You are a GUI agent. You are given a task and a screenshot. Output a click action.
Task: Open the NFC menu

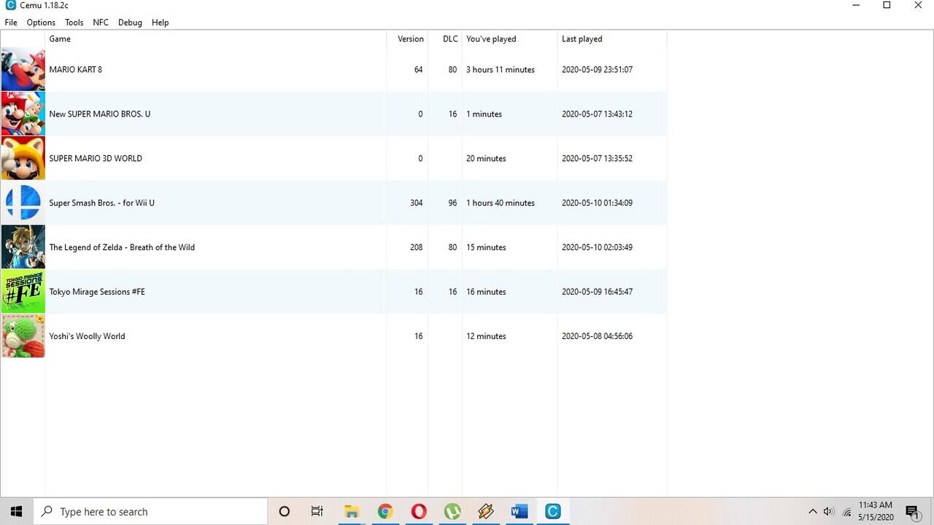point(101,23)
